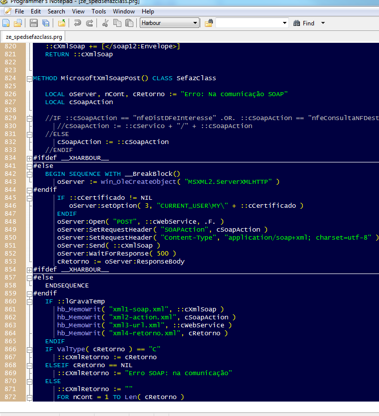
Task: Open the Find button dropdown arrow
Action: click(323, 23)
